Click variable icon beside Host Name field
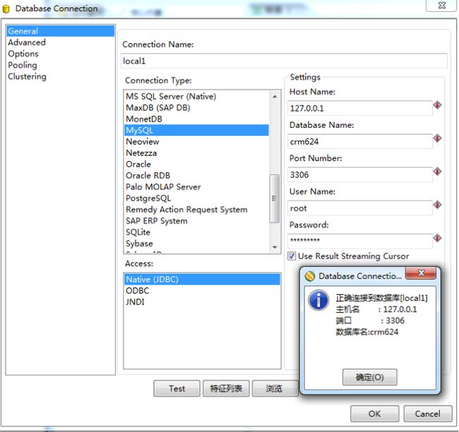The image size is (459, 432). pos(437,104)
